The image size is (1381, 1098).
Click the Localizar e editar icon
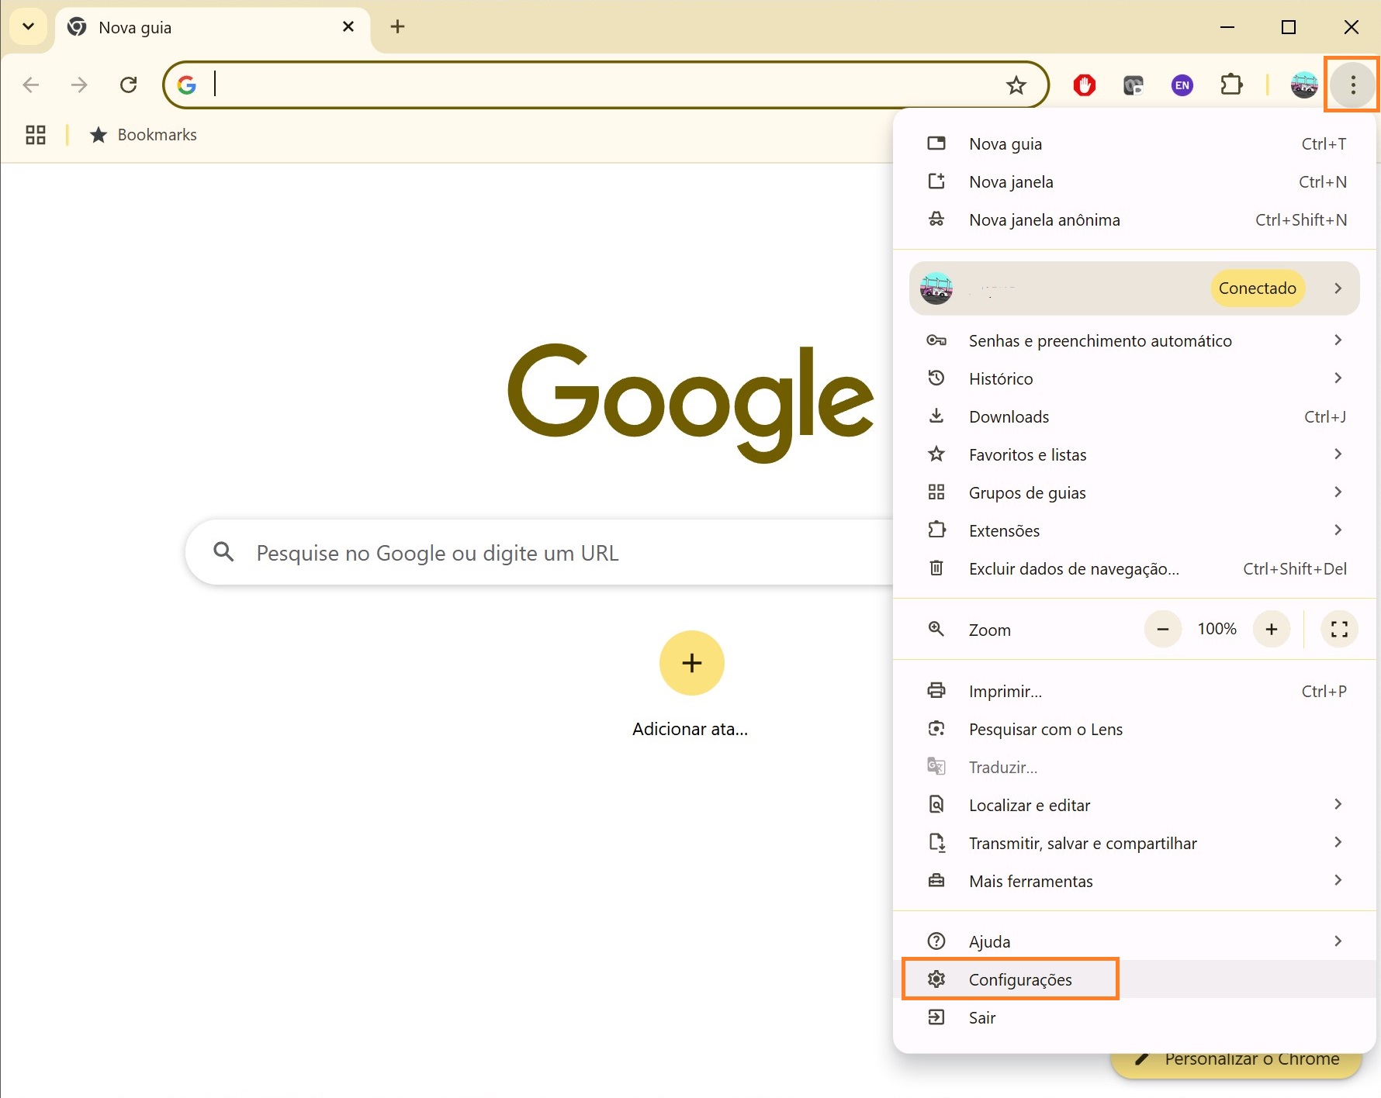click(x=936, y=804)
